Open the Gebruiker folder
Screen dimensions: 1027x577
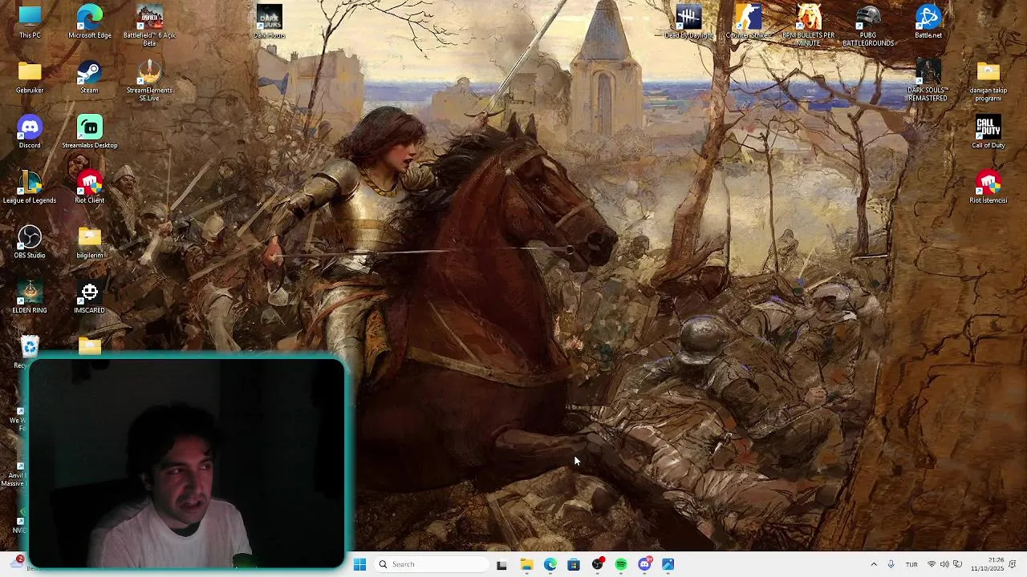point(30,77)
